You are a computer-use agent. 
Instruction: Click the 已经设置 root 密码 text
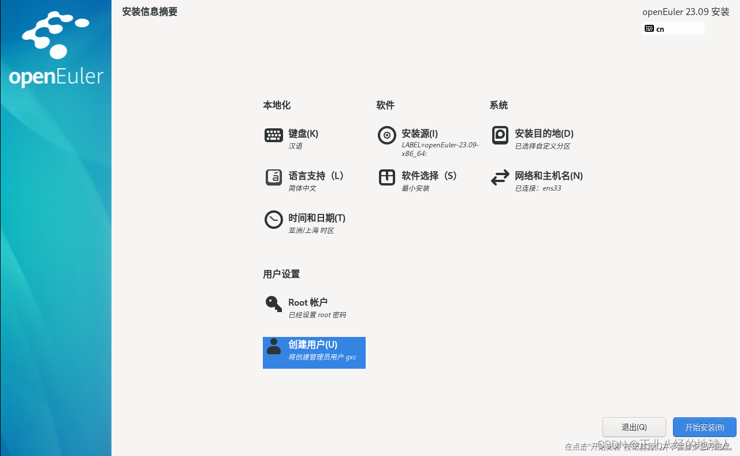pos(317,315)
